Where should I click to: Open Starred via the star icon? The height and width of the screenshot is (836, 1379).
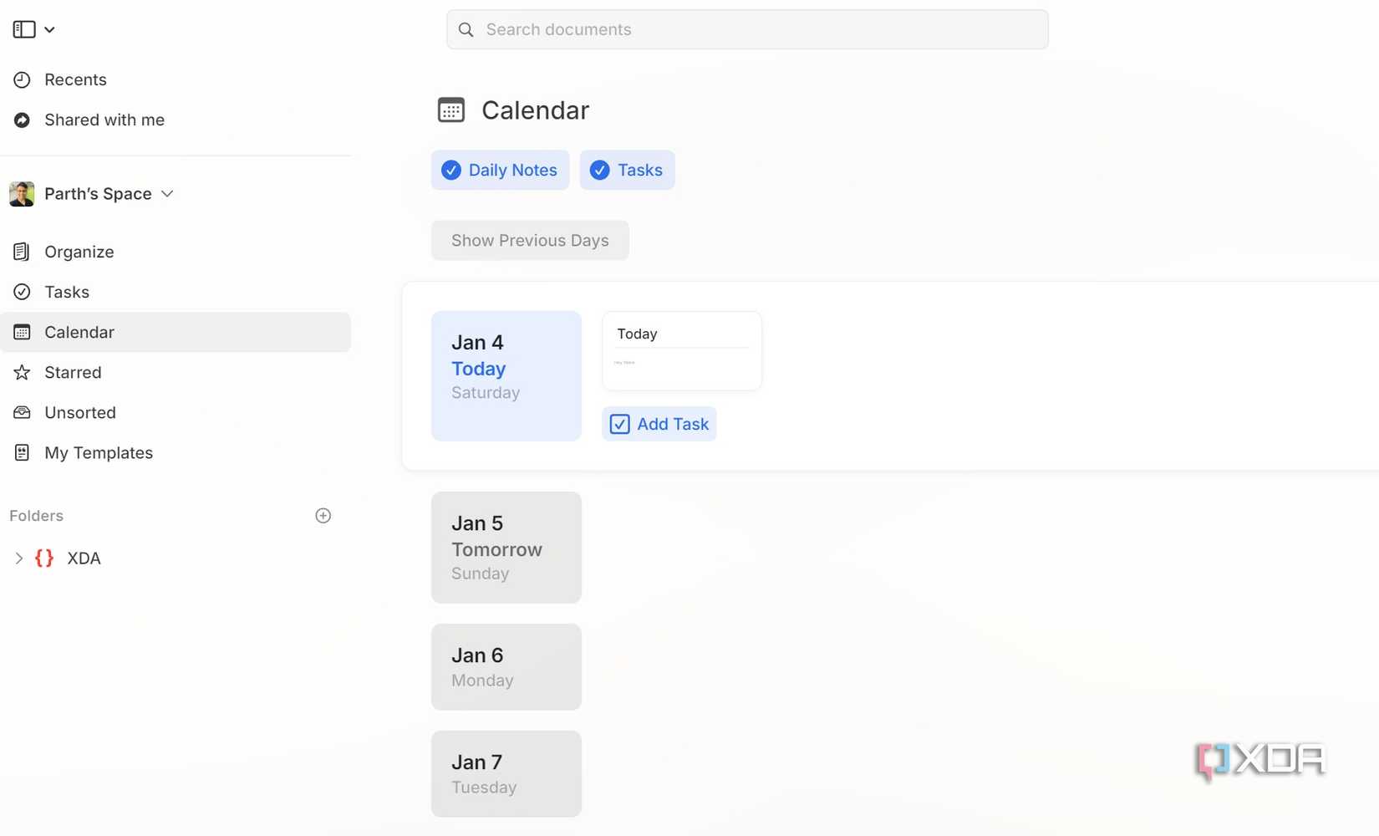(22, 372)
